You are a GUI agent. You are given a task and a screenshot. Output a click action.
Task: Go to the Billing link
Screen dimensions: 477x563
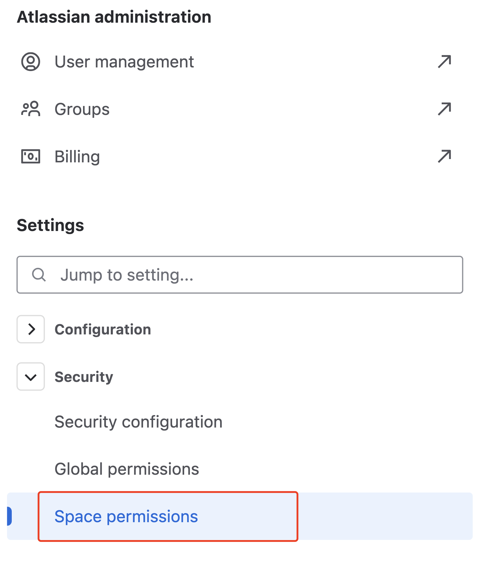tap(77, 157)
